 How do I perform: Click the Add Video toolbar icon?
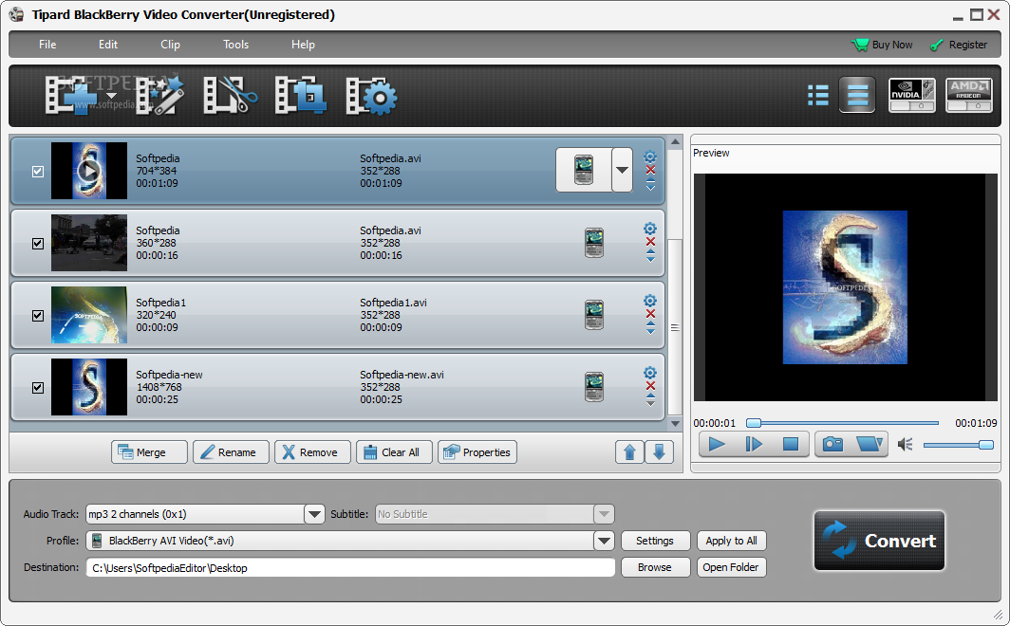coord(71,95)
